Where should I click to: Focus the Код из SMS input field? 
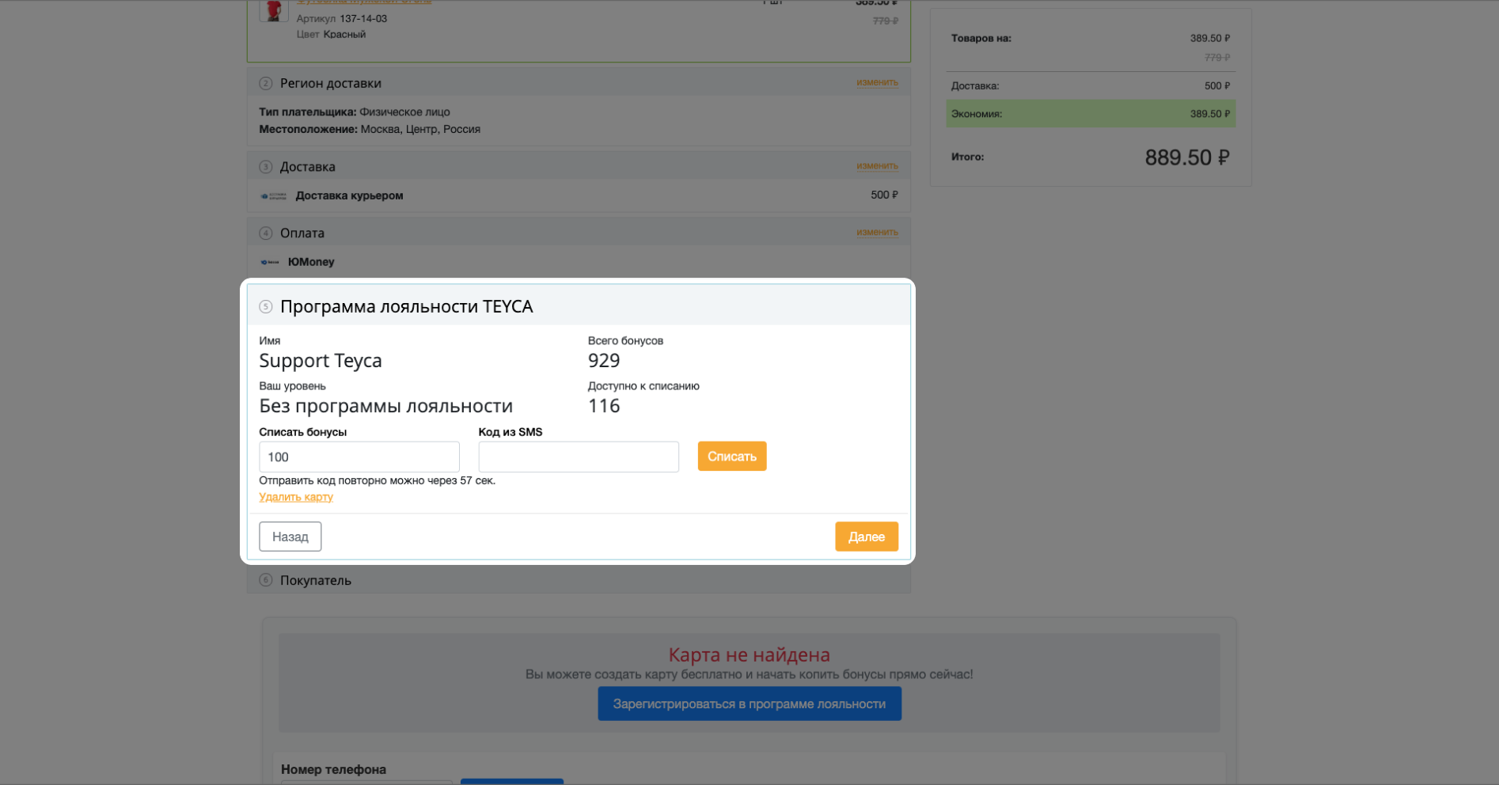579,457
